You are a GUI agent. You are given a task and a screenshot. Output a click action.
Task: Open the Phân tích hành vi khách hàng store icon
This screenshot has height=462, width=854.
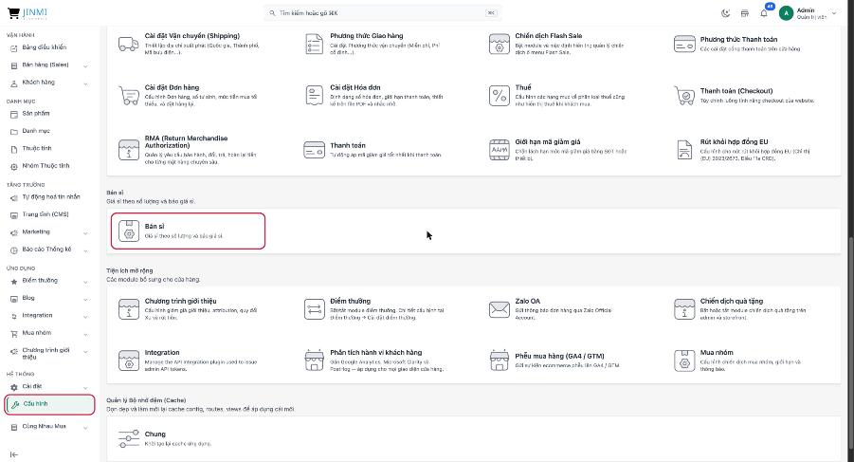tap(315, 360)
